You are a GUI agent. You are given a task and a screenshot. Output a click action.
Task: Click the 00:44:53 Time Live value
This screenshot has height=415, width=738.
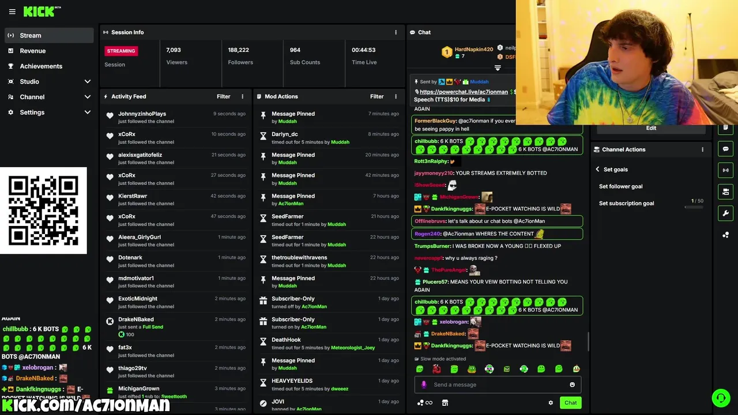click(363, 50)
